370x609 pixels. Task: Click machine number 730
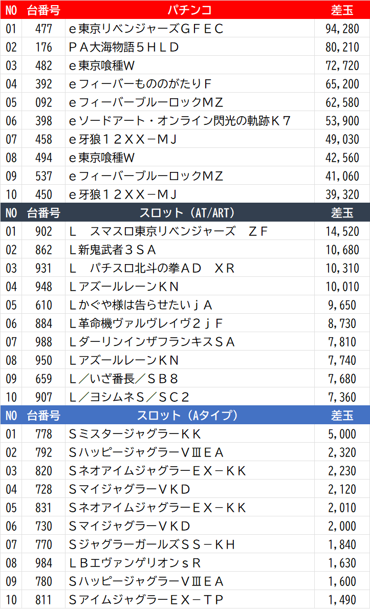coord(43,526)
